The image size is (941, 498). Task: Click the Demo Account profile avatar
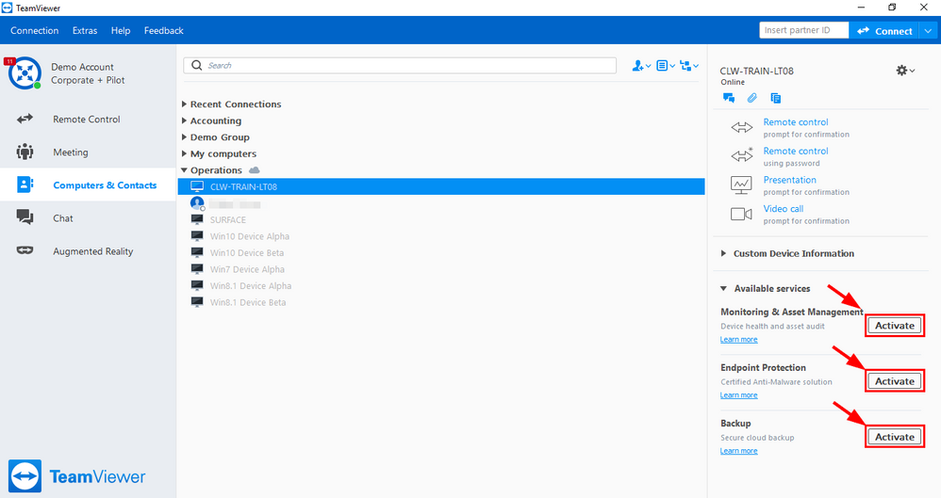pos(25,73)
